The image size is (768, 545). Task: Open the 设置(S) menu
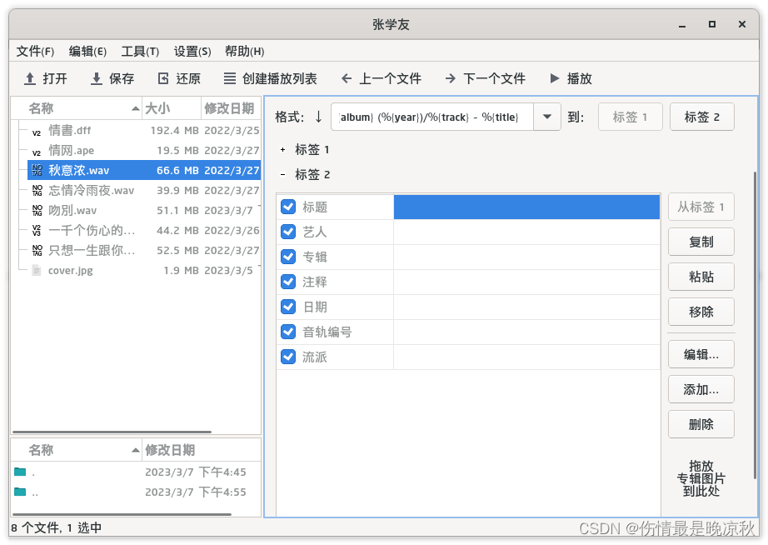192,52
